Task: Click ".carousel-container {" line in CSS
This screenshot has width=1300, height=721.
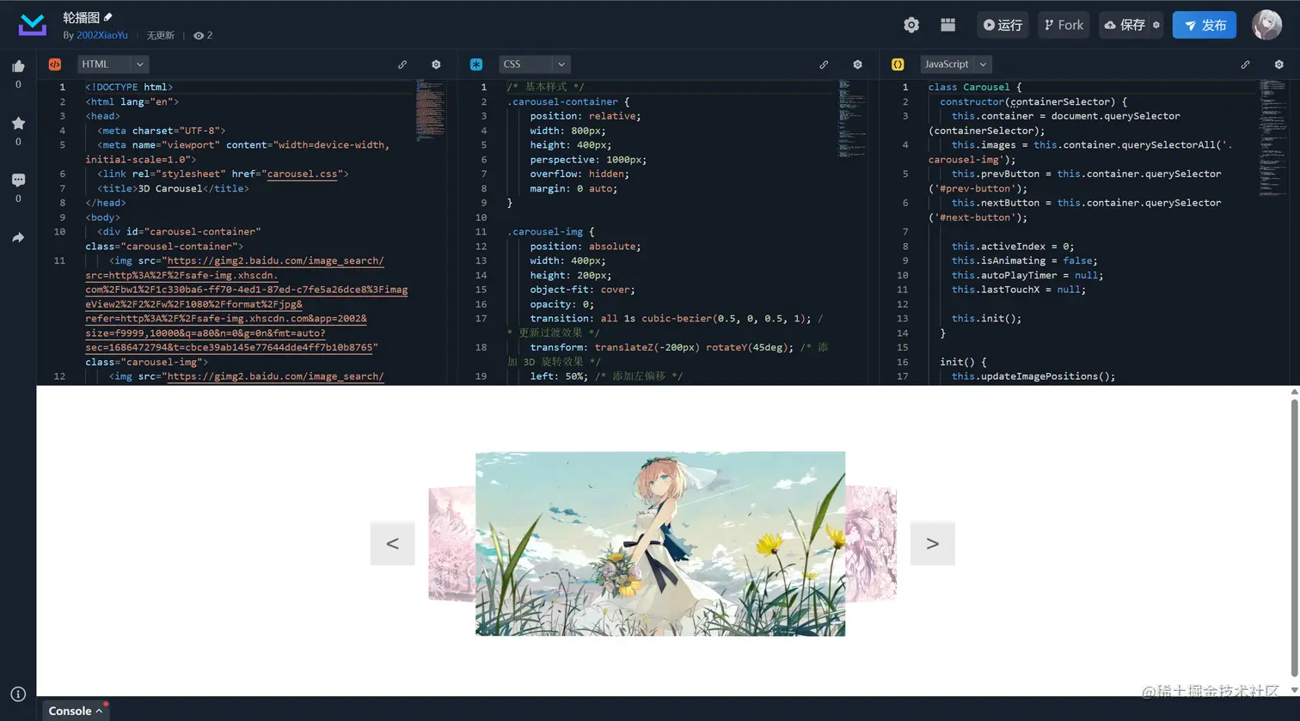Action: click(568, 101)
